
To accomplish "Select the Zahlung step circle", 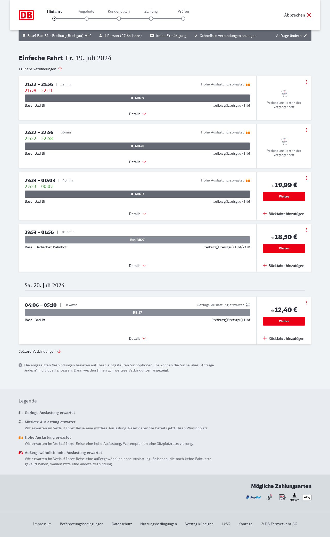I will [151, 19].
